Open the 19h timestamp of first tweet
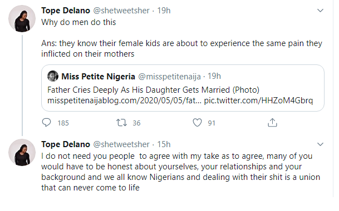The image size is (339, 211). tap(164, 11)
